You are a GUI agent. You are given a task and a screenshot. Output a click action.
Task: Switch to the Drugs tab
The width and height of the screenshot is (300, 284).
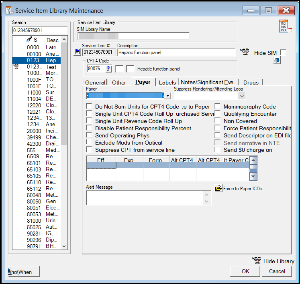251,83
